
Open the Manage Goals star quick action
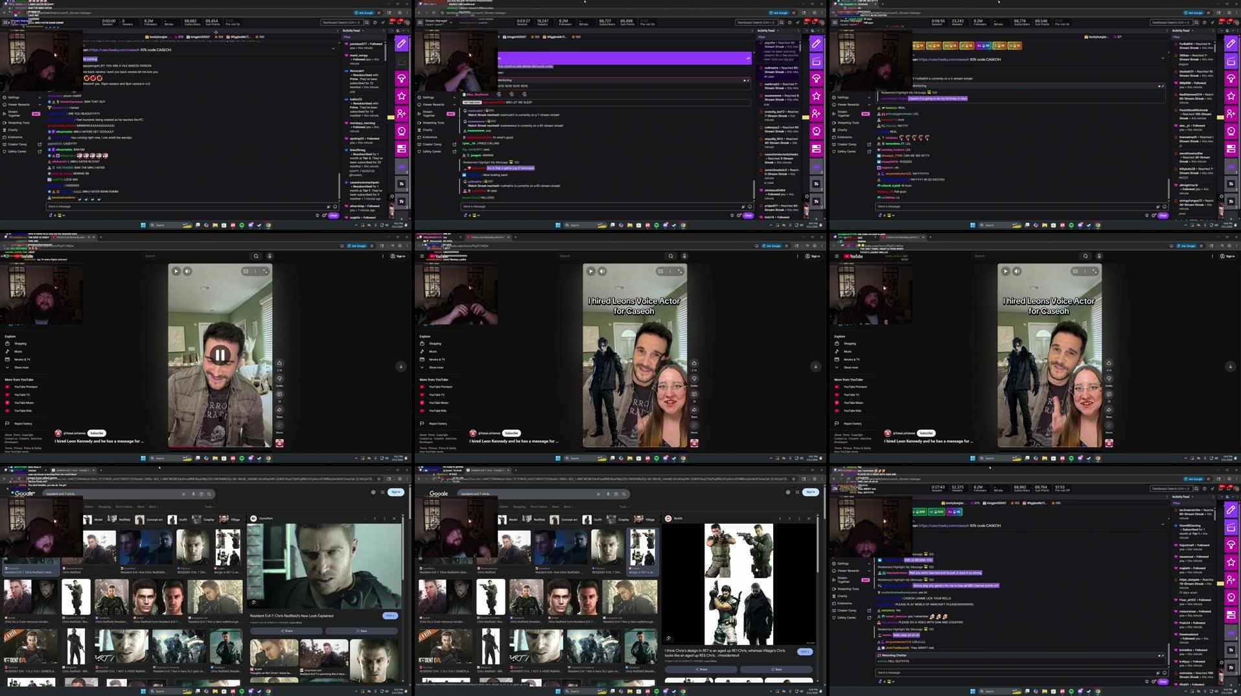[400, 95]
